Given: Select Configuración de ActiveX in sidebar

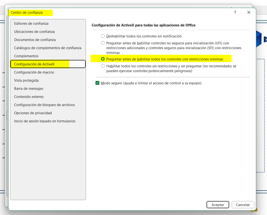Looking at the screenshot, I should coord(48,64).
